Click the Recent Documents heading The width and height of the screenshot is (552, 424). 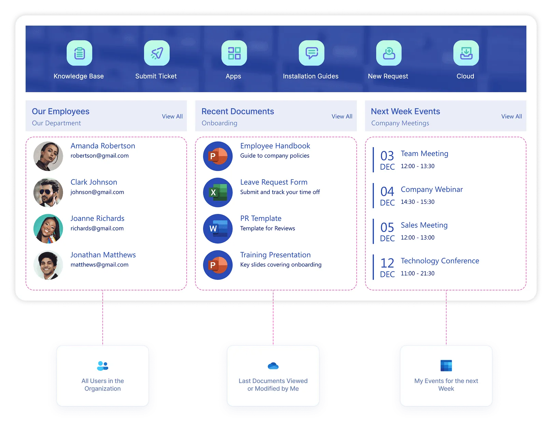click(238, 111)
